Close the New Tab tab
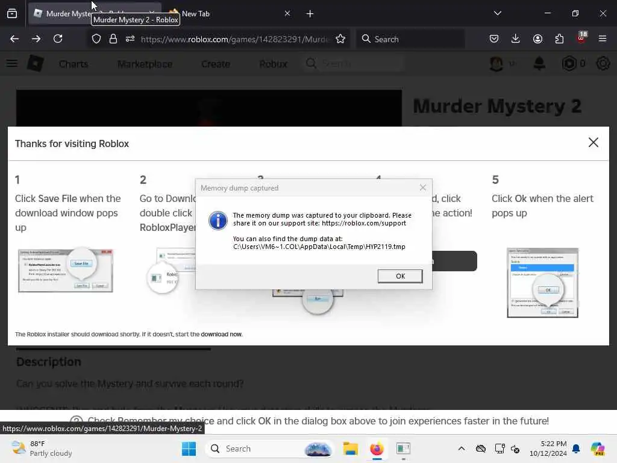 pos(287,14)
